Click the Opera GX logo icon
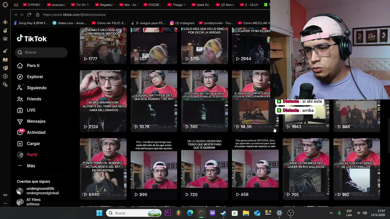This screenshot has width=390, height=219. tap(5, 5)
